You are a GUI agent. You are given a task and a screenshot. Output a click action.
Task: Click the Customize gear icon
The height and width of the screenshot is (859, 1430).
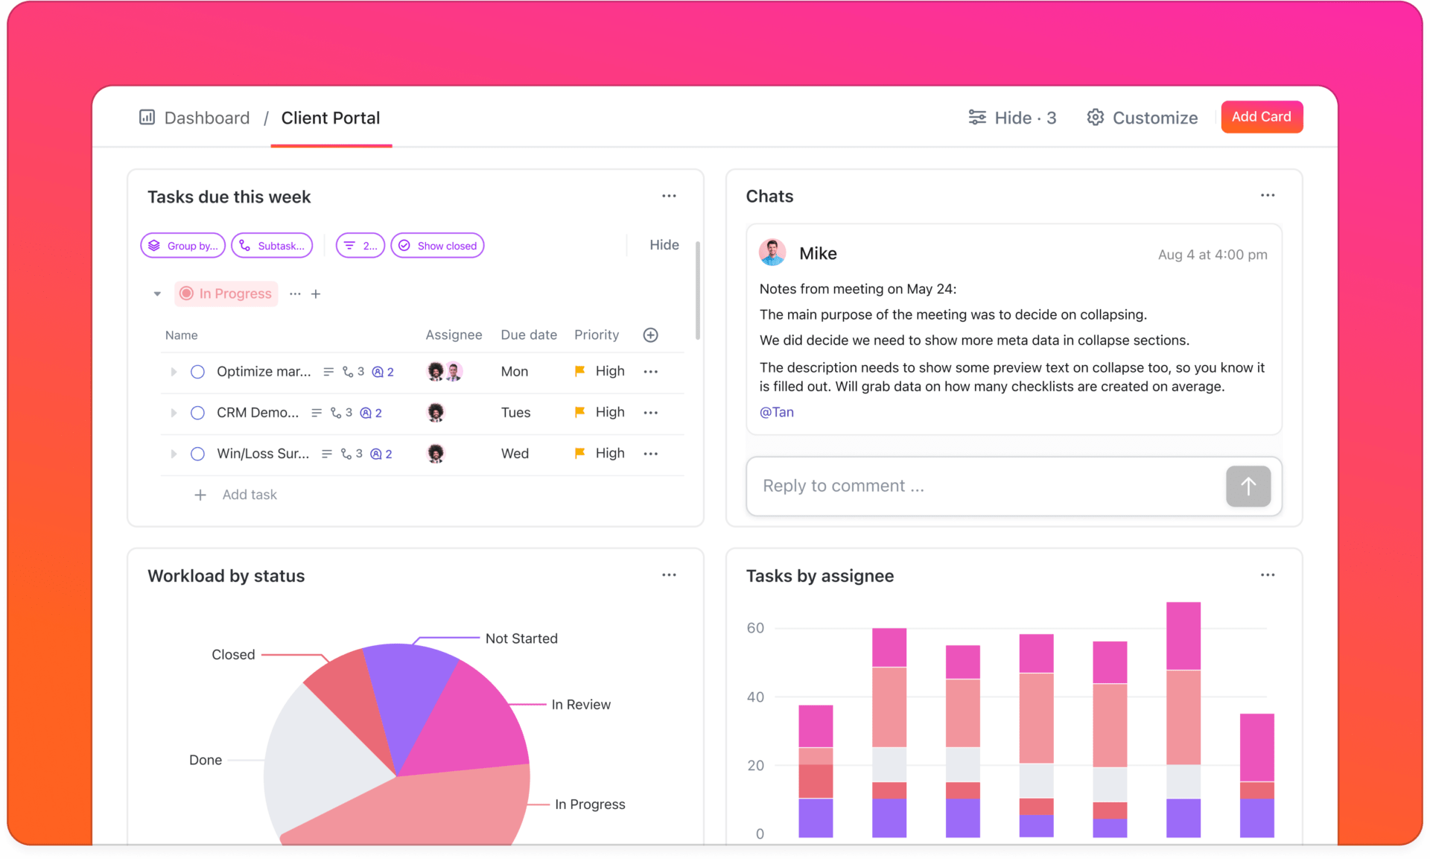tap(1095, 117)
